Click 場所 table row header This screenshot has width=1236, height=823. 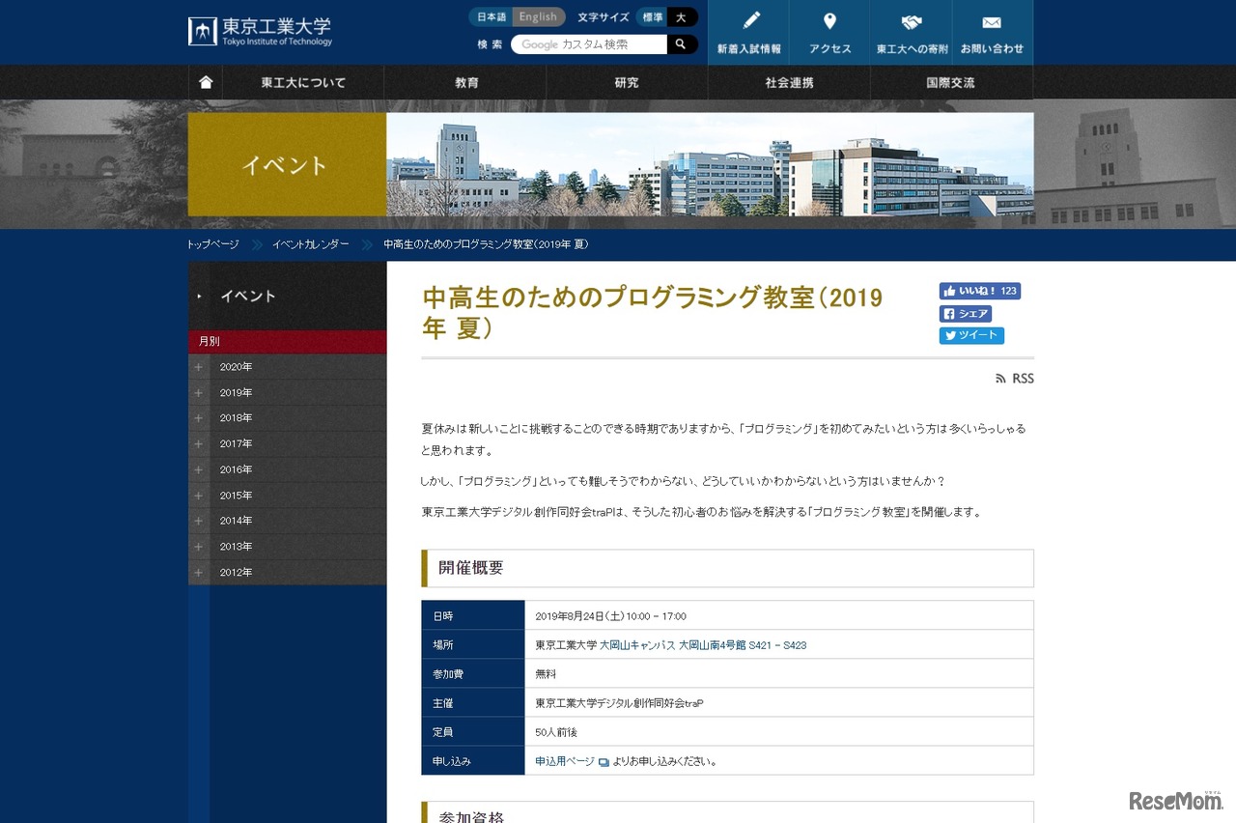[x=473, y=645]
